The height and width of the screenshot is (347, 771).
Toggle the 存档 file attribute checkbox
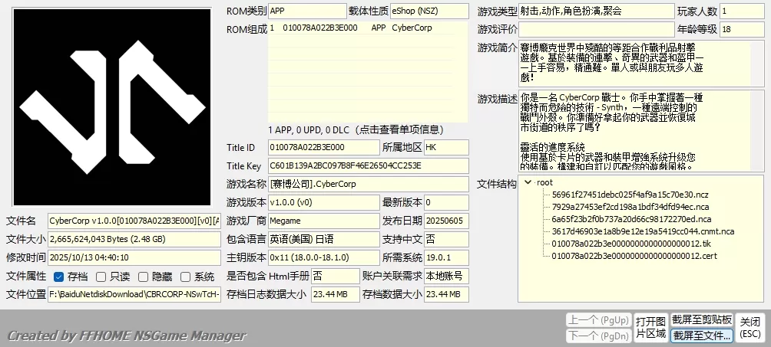(x=59, y=277)
